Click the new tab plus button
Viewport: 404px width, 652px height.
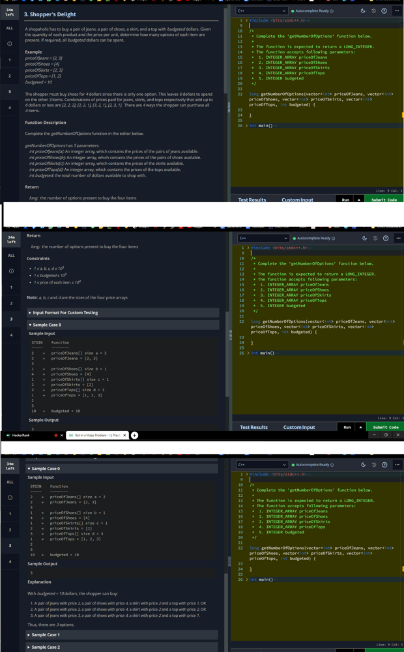(x=134, y=435)
